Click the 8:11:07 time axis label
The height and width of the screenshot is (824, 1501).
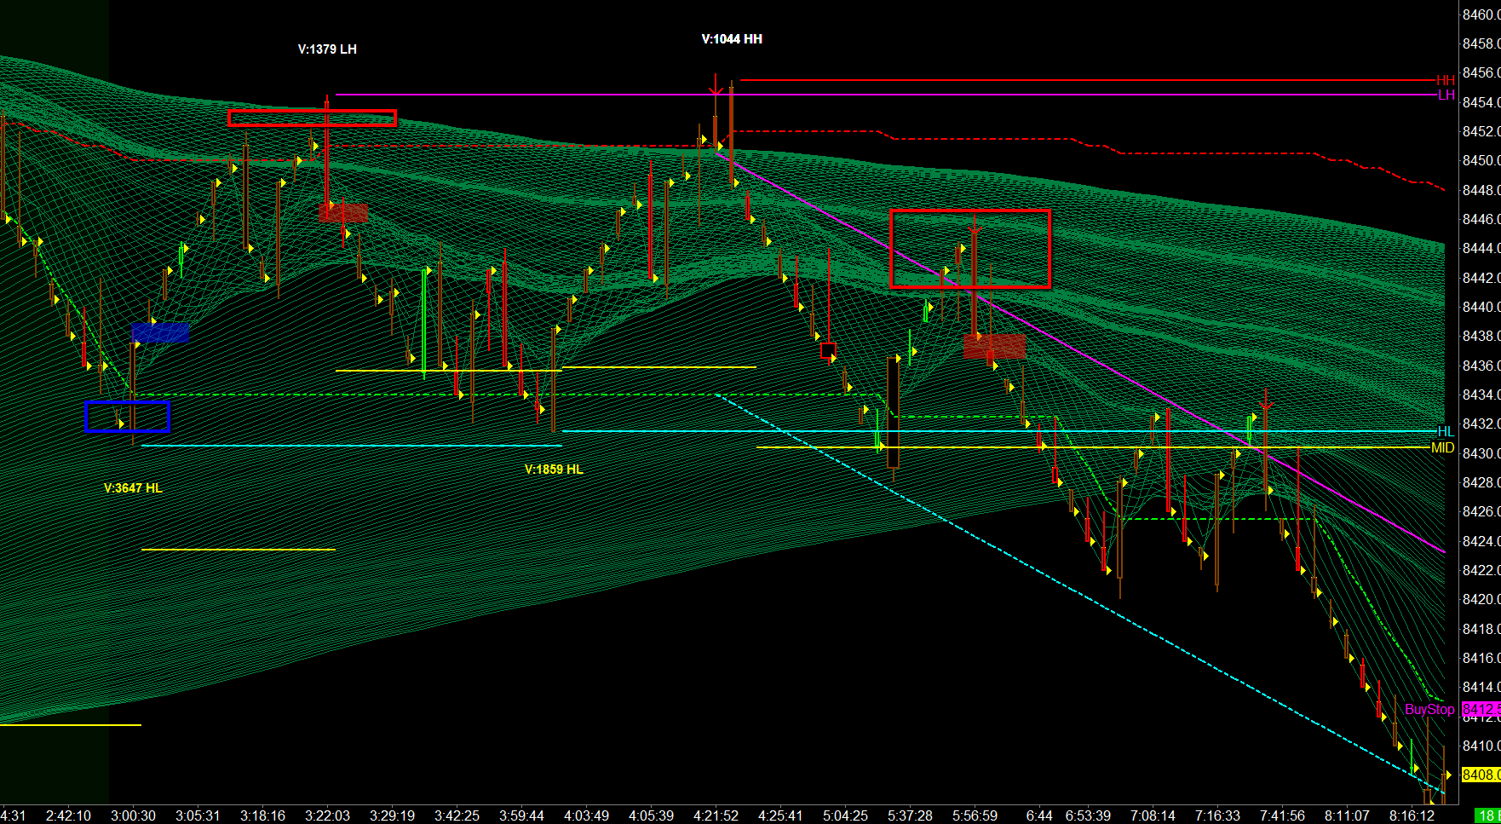1347,815
